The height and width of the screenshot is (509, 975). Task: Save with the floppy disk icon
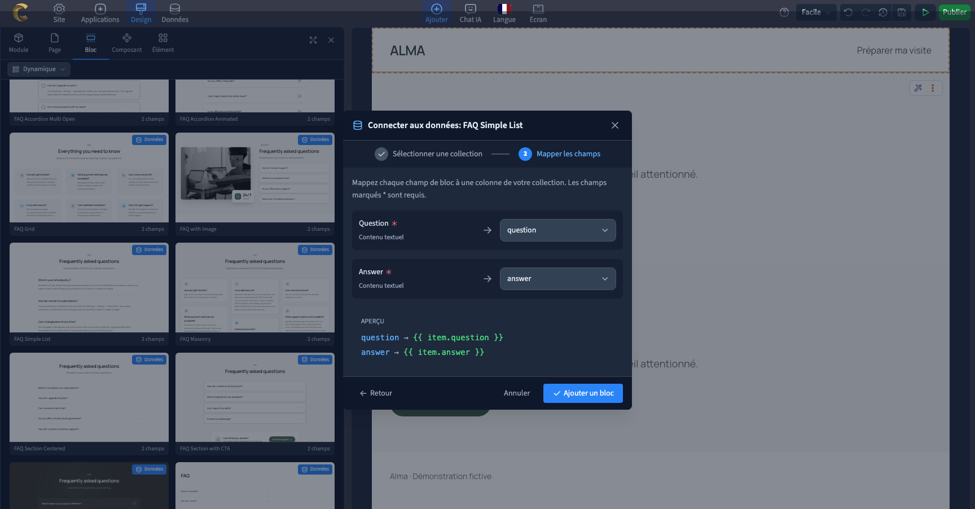click(902, 12)
